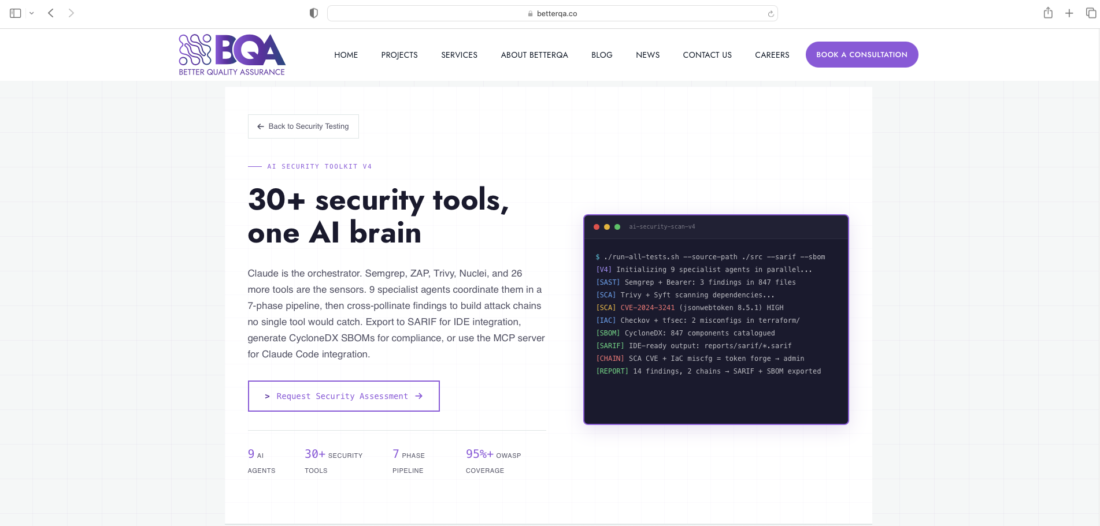This screenshot has width=1100, height=526.
Task: Click the '9 AI AGENTS' stat
Action: (261, 461)
